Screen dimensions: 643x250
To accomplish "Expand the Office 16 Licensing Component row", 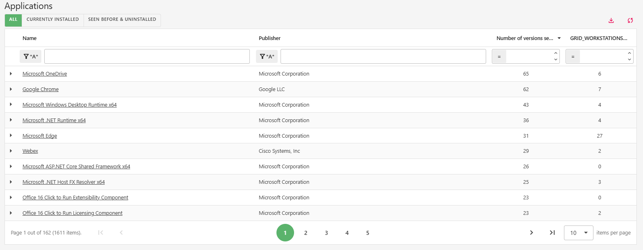I will [x=11, y=213].
